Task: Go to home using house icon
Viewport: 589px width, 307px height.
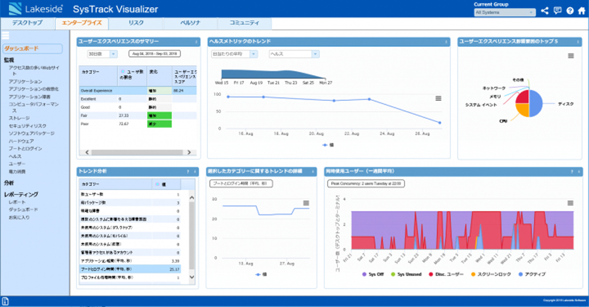Action: click(x=581, y=11)
